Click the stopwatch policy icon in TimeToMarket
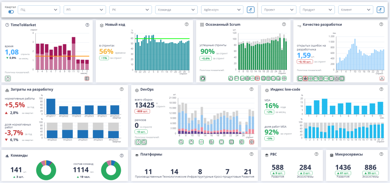This screenshot has width=390, height=183. pyautogui.click(x=8, y=79)
